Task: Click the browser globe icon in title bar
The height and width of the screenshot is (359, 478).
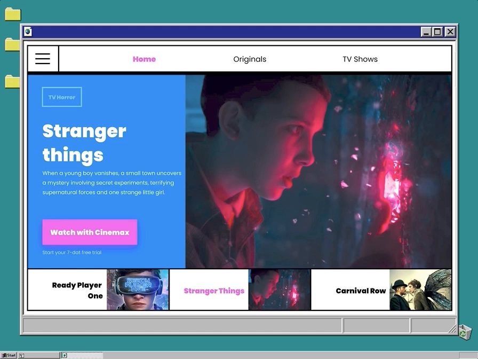Action: (28, 32)
